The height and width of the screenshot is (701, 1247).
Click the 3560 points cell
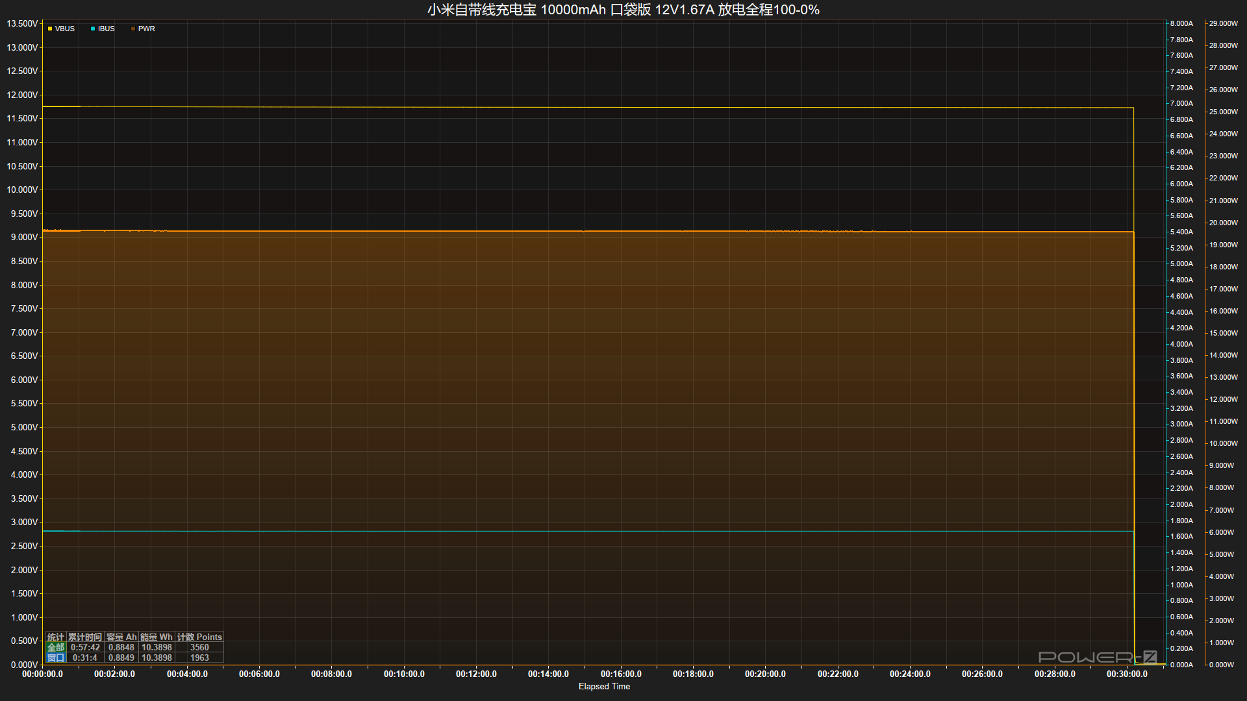point(199,647)
